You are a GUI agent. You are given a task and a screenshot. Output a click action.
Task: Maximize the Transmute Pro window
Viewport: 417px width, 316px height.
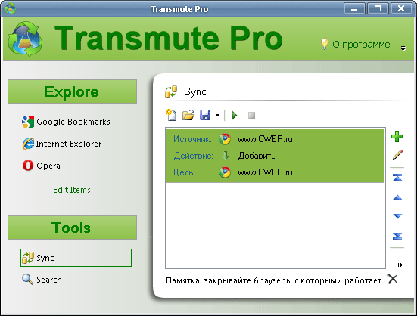pyautogui.click(x=378, y=8)
